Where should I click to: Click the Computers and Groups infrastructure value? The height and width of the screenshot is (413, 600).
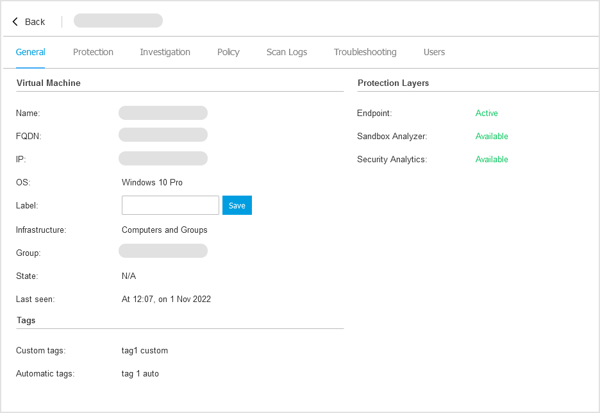pos(164,230)
